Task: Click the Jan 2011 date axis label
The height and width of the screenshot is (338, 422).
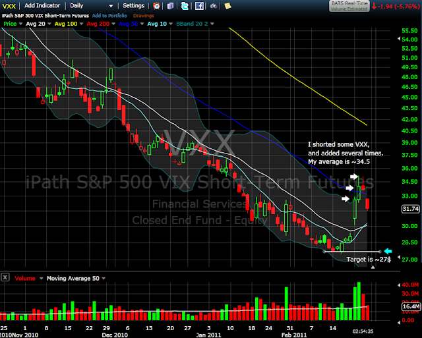Action: (x=208, y=335)
